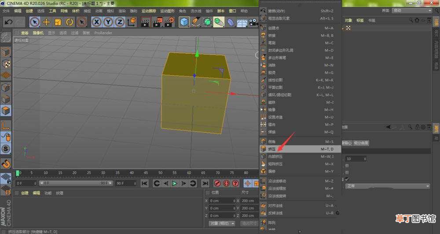Click the Record Active Objects red button

coord(217,183)
